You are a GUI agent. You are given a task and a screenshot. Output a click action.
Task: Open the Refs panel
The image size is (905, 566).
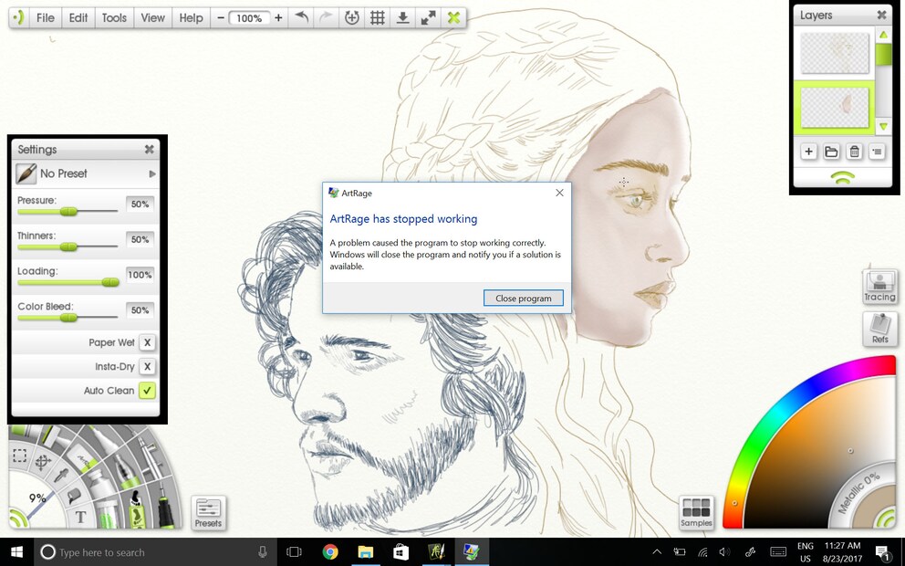[x=879, y=329]
